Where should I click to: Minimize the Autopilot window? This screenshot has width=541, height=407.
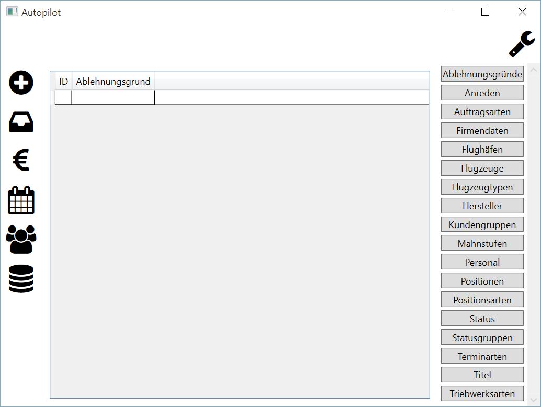pyautogui.click(x=449, y=12)
